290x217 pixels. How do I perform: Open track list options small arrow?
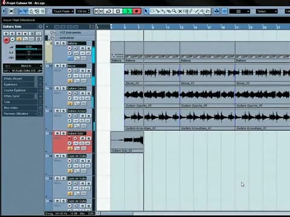click(47, 27)
